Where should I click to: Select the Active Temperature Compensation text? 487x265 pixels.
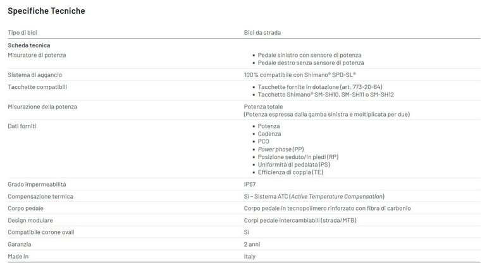click(x=336, y=196)
